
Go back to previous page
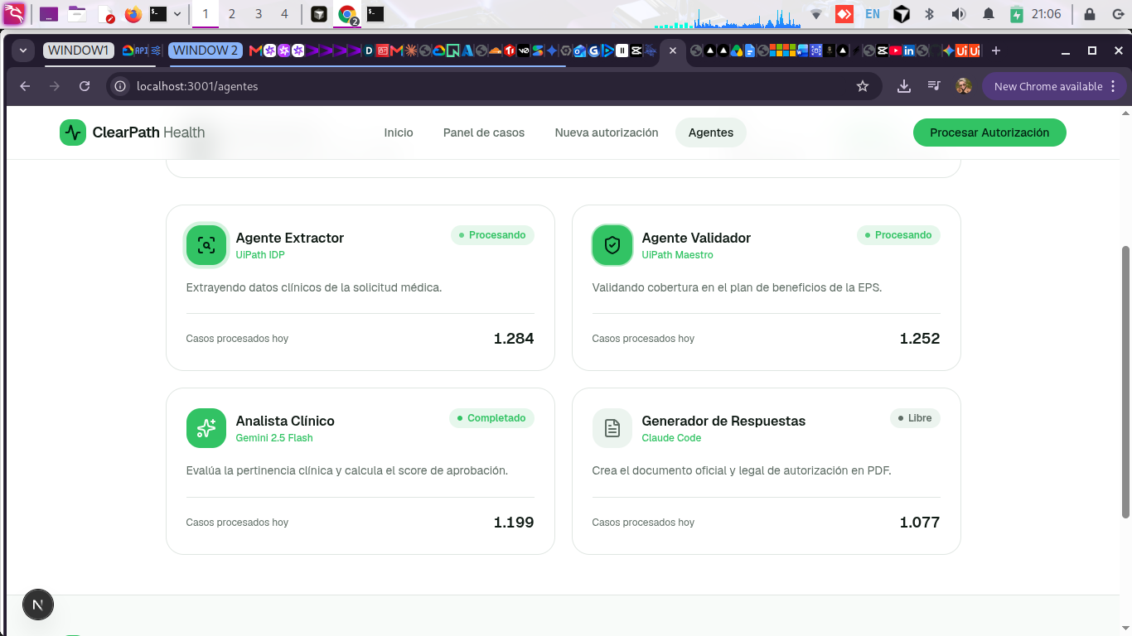pyautogui.click(x=25, y=86)
